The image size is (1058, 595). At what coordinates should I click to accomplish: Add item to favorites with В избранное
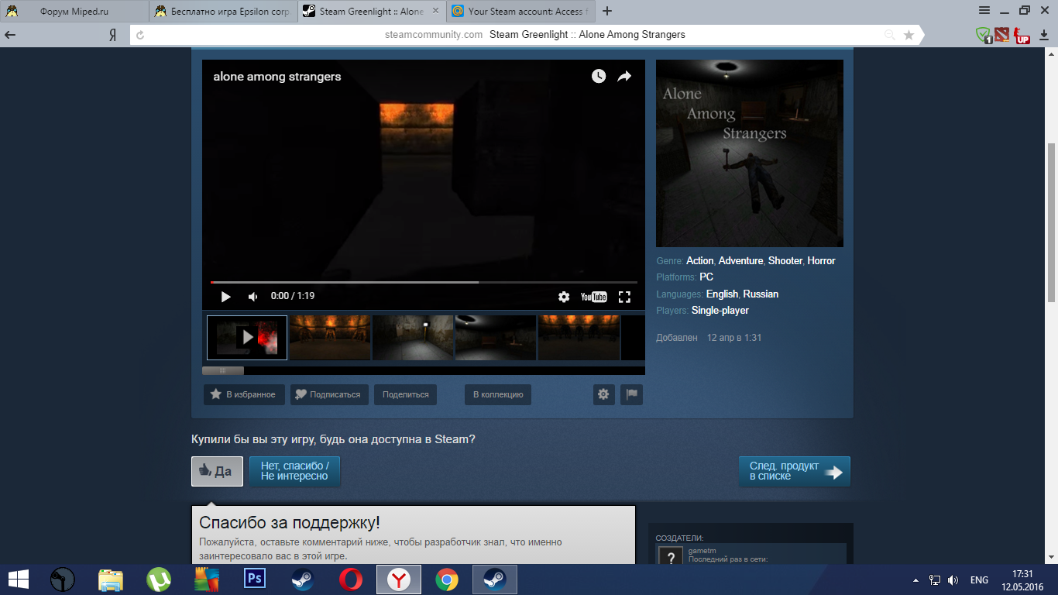pyautogui.click(x=244, y=394)
